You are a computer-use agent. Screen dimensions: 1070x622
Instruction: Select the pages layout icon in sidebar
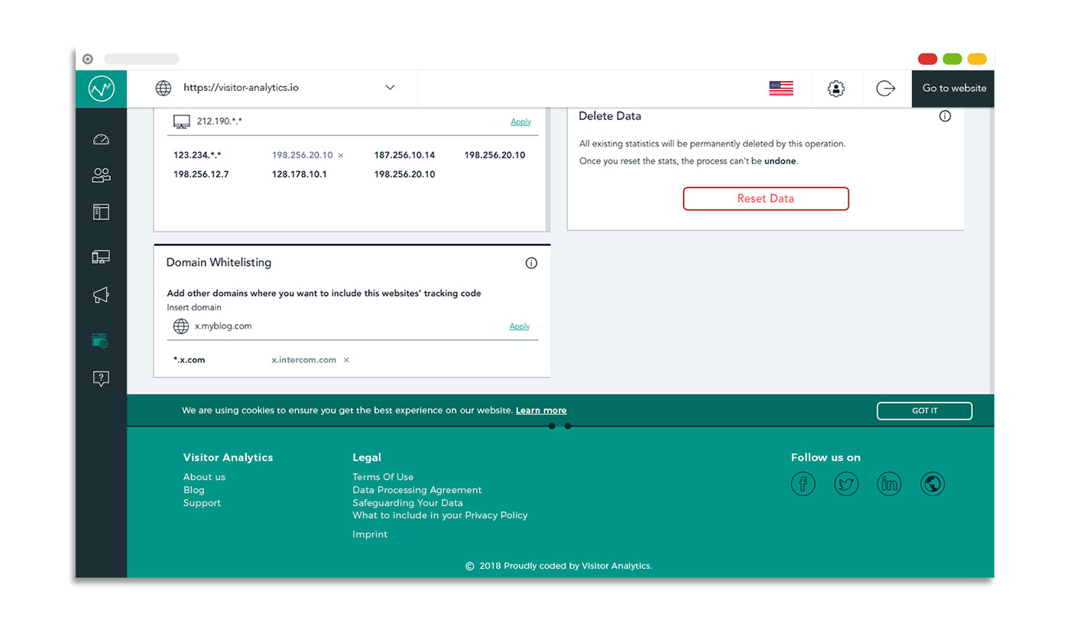tap(101, 212)
